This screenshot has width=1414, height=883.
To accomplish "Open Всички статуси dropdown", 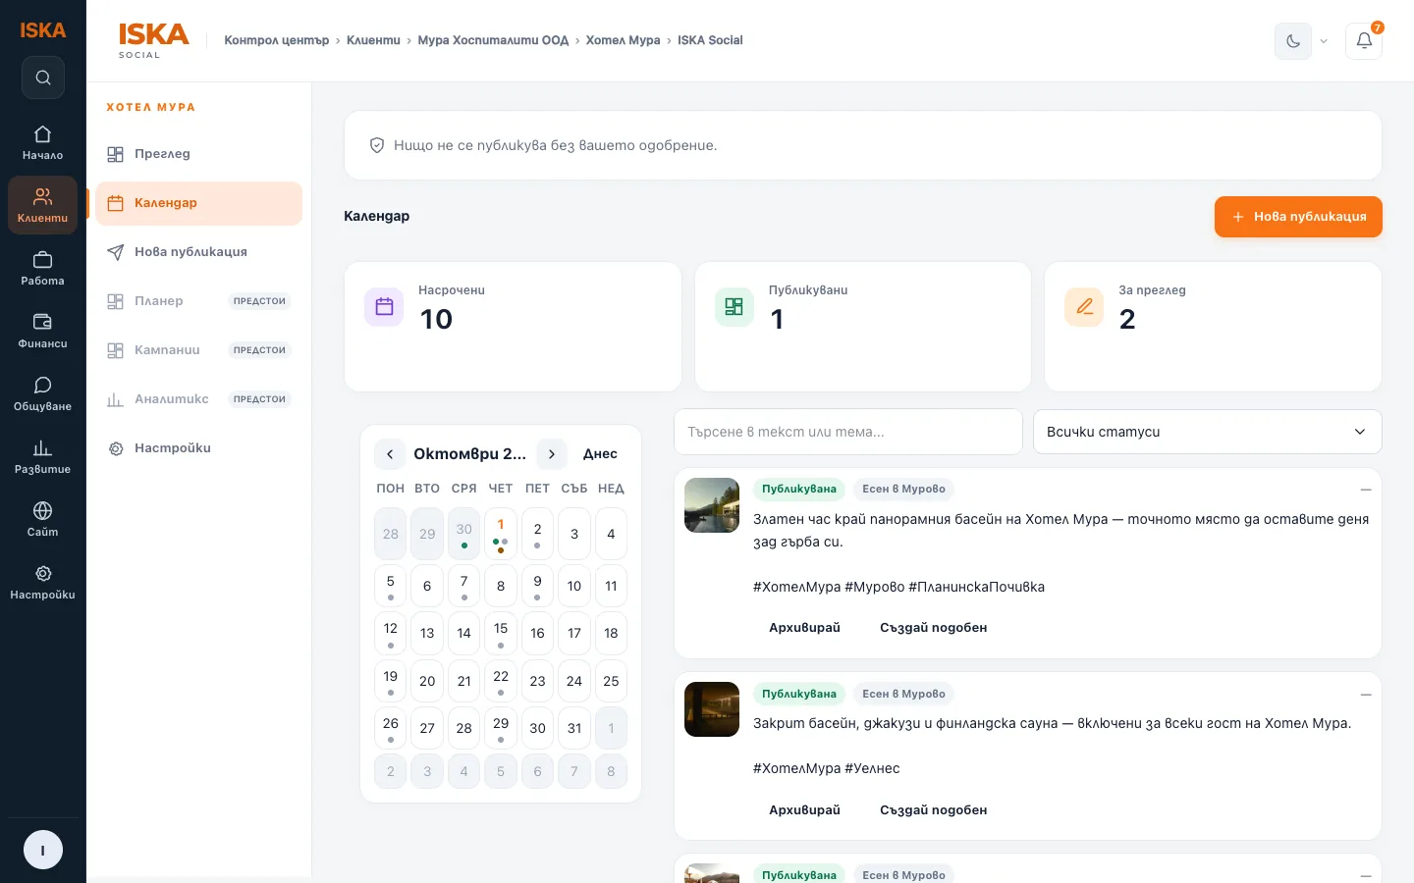I will click(1208, 432).
